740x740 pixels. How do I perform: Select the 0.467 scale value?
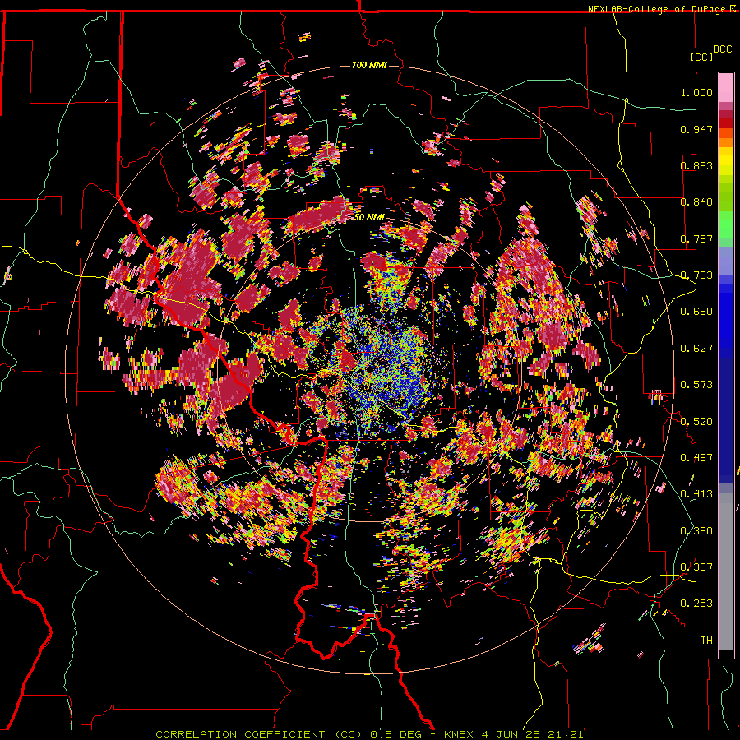[x=696, y=458]
